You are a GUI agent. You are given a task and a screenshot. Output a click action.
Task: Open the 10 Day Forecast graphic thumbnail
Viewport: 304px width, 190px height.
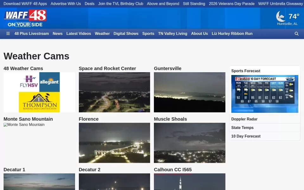click(x=265, y=94)
